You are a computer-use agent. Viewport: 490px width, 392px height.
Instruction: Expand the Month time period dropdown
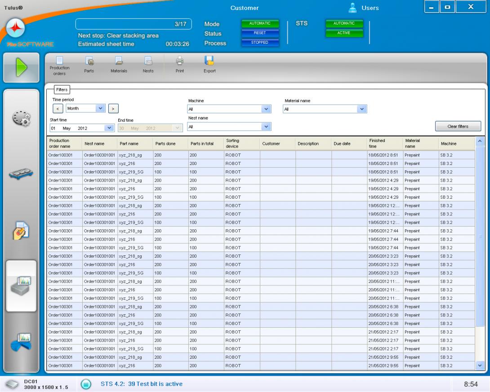point(100,108)
